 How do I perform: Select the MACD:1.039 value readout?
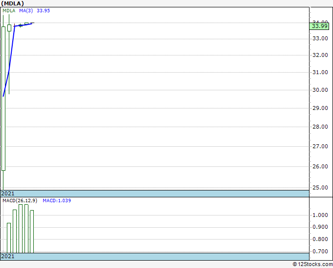[x=57, y=201]
